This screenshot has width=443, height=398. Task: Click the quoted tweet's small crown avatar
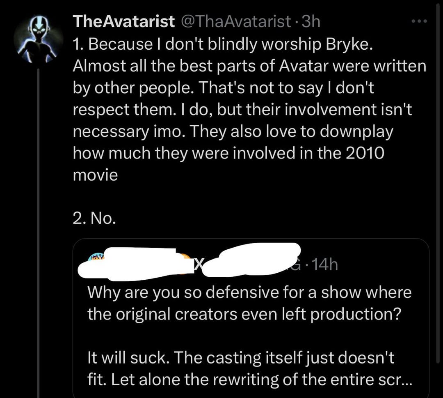point(96,258)
